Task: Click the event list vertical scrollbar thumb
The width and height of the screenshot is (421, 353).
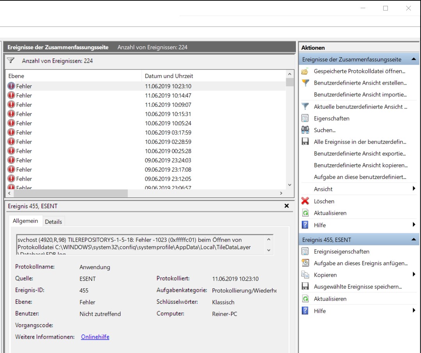Action: (x=289, y=82)
